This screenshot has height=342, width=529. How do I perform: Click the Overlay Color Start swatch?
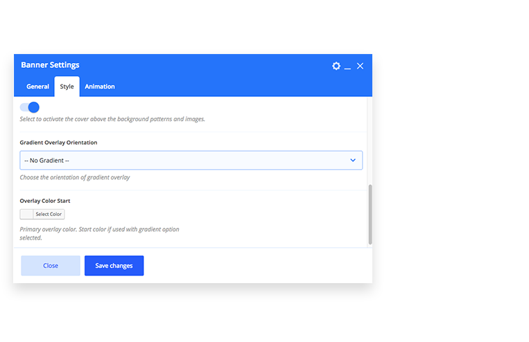click(26, 215)
